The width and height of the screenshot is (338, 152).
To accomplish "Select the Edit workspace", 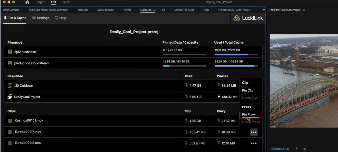I will [54, 2].
